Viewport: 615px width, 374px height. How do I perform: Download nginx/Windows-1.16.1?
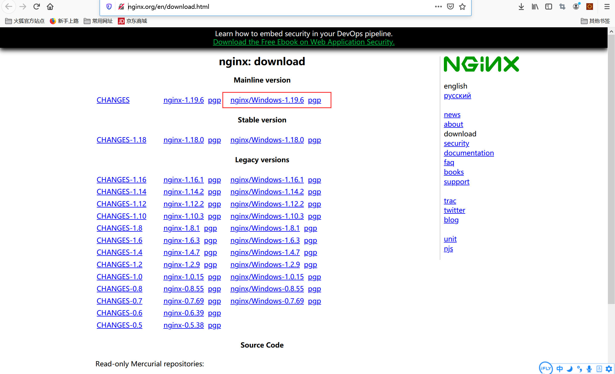pos(267,180)
